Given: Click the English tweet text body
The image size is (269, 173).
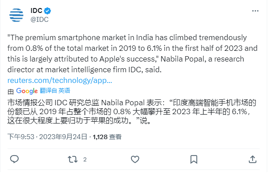Looking at the screenshot, I should (132, 54).
